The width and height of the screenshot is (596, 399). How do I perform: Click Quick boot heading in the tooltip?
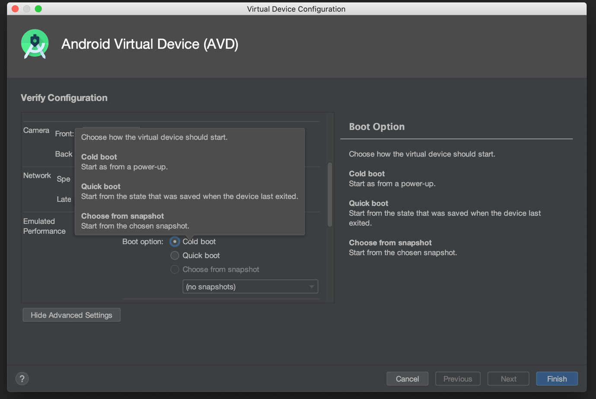101,186
